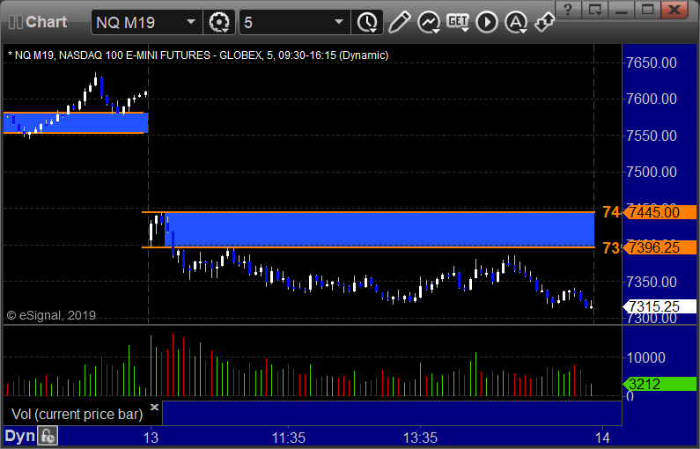
Task: Open the time template clock menu
Action: (x=367, y=22)
